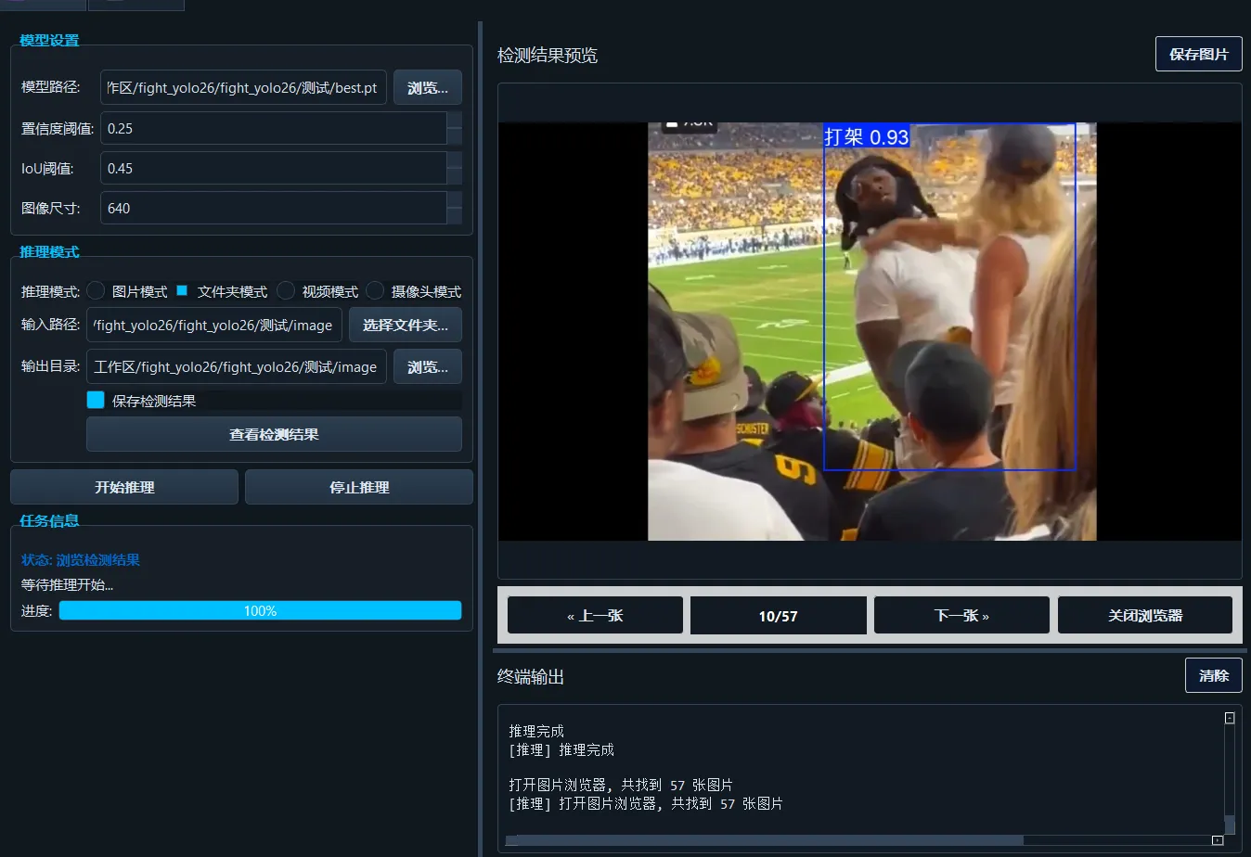The height and width of the screenshot is (857, 1251).
Task: Decrease the IoU阈值 value with its down arrow
Action: tap(454, 176)
